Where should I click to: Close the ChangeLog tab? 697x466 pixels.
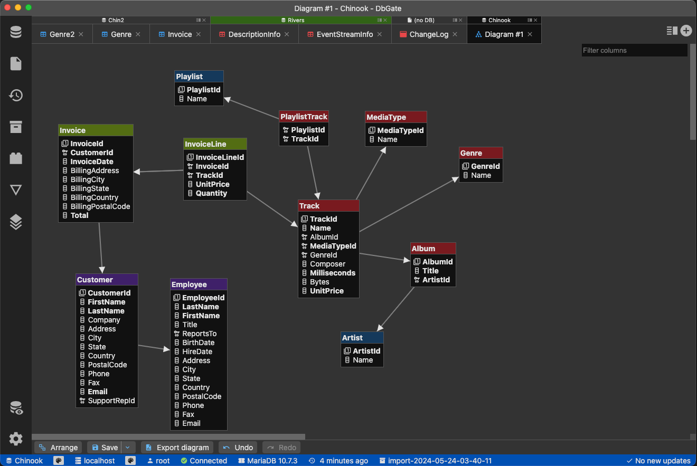(x=455, y=34)
